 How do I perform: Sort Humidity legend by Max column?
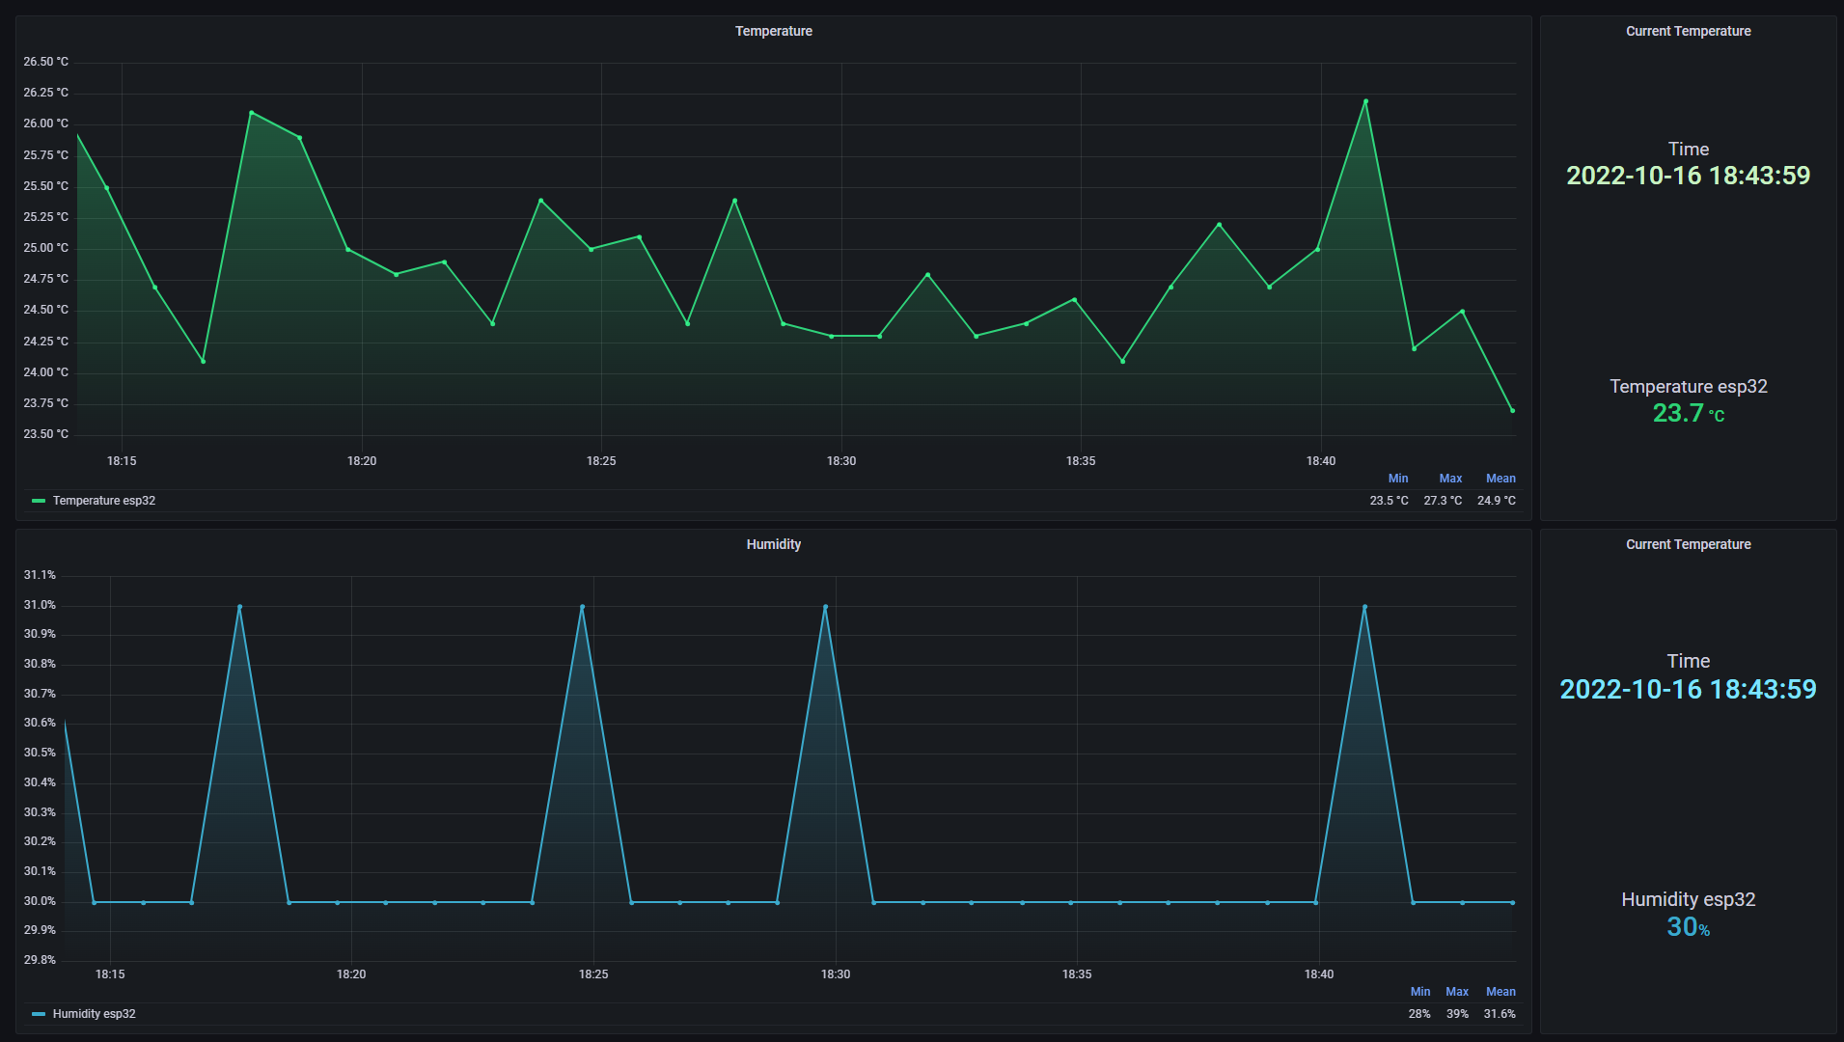tap(1457, 992)
